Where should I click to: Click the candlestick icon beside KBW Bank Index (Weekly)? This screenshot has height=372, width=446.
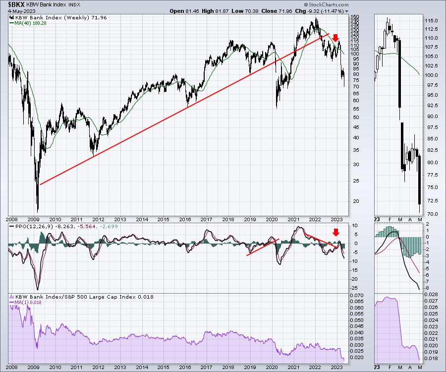11,17
